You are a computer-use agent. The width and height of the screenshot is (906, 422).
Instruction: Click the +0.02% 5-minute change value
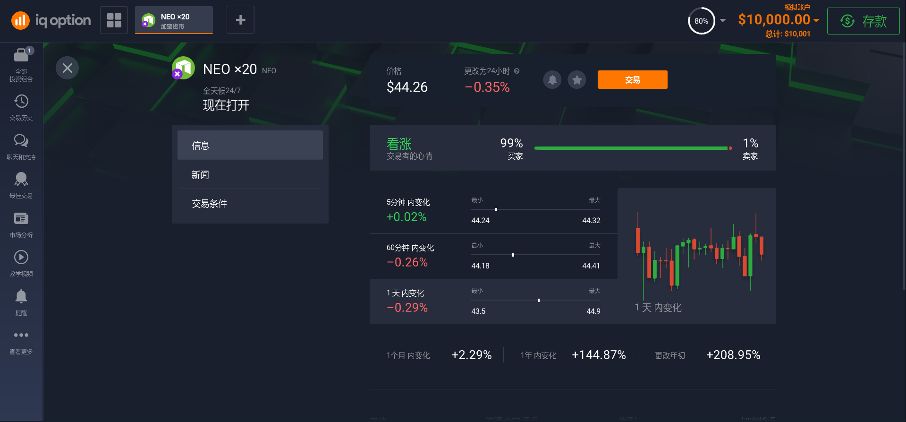click(x=406, y=217)
